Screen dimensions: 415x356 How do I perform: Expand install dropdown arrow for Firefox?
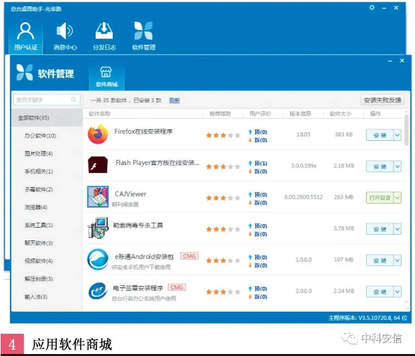pos(397,135)
